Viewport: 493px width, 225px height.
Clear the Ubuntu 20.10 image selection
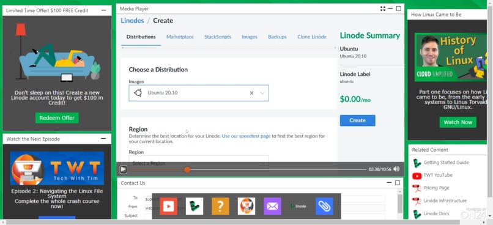(251, 93)
